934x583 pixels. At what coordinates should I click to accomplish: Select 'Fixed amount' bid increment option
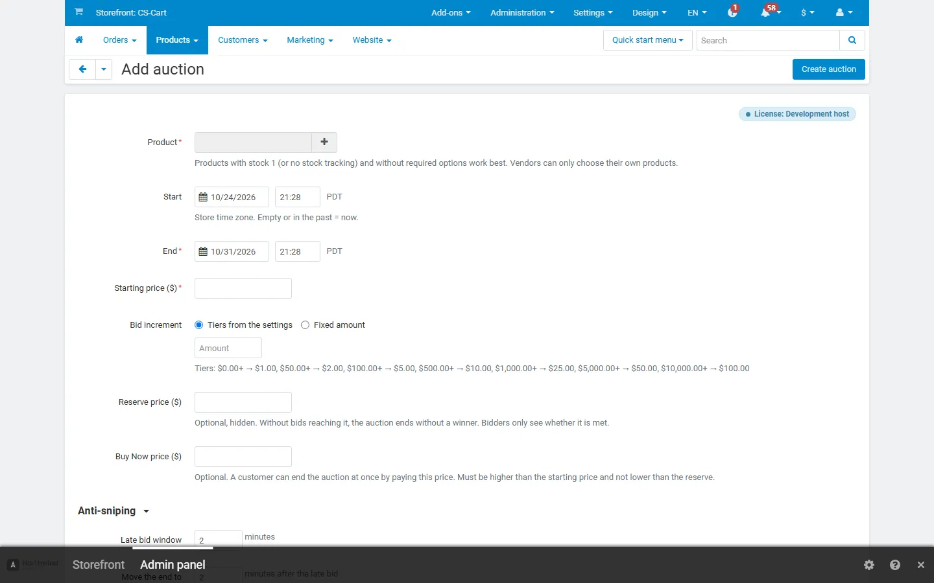point(305,325)
